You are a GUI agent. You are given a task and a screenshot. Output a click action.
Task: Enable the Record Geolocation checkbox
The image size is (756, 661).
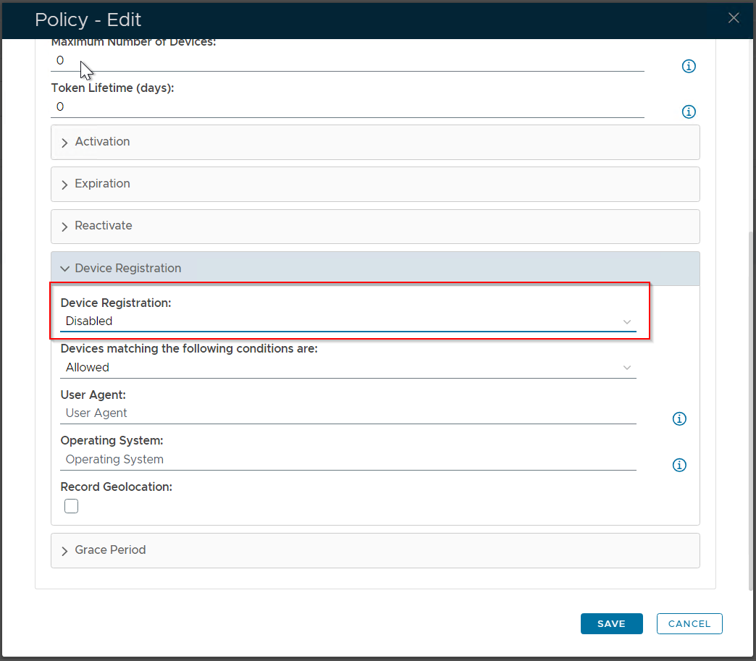(x=71, y=506)
